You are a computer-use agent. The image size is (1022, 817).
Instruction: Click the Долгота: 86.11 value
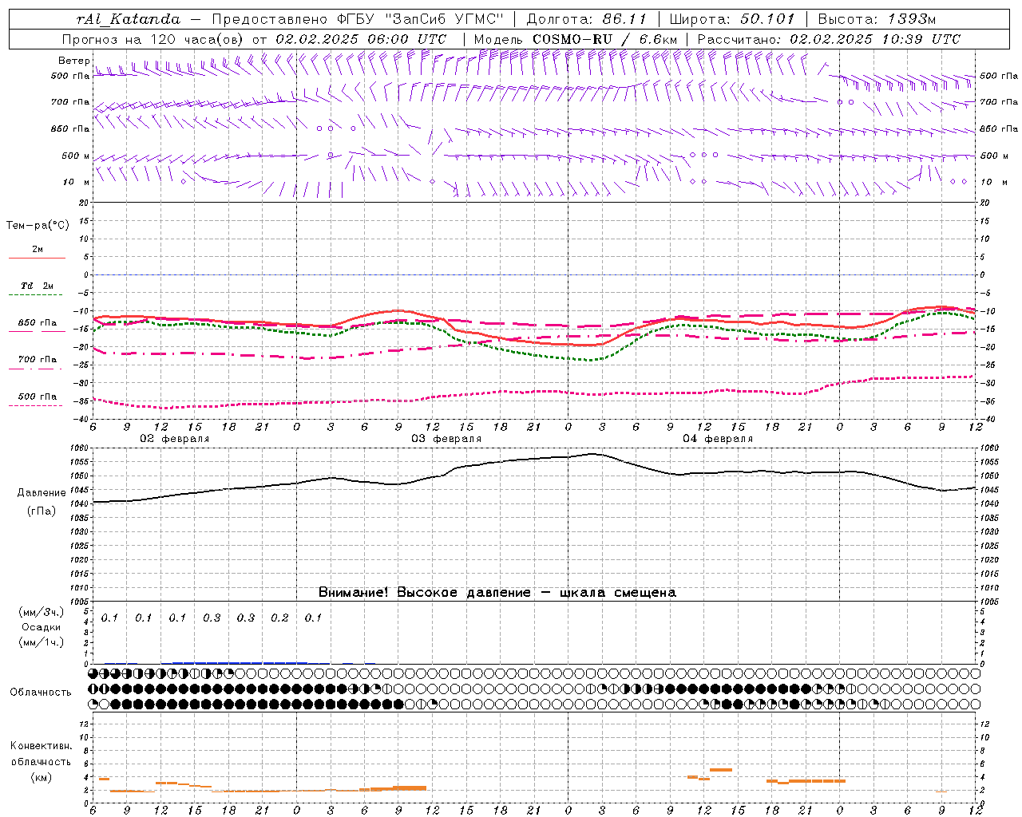coord(587,19)
